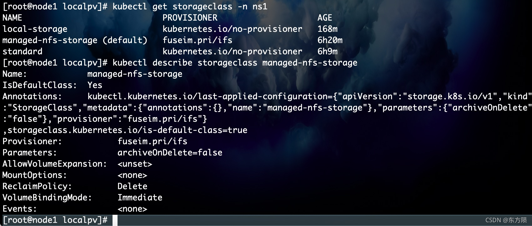The height and width of the screenshot is (226, 532).
Task: Click the AGE column header
Action: point(325,18)
